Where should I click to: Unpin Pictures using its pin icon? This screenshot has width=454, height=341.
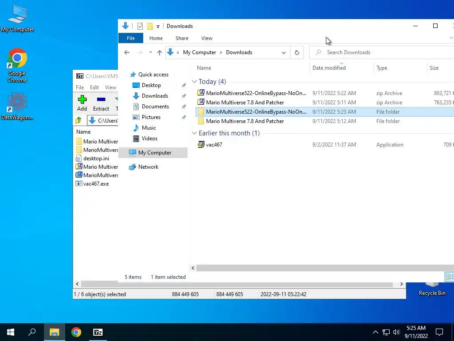click(184, 117)
